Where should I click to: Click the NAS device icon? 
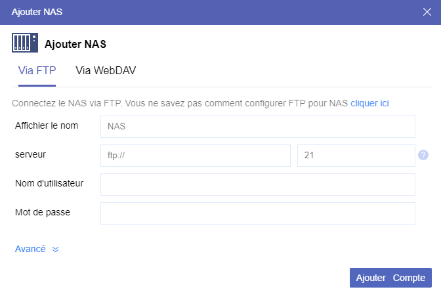pyautogui.click(x=25, y=43)
